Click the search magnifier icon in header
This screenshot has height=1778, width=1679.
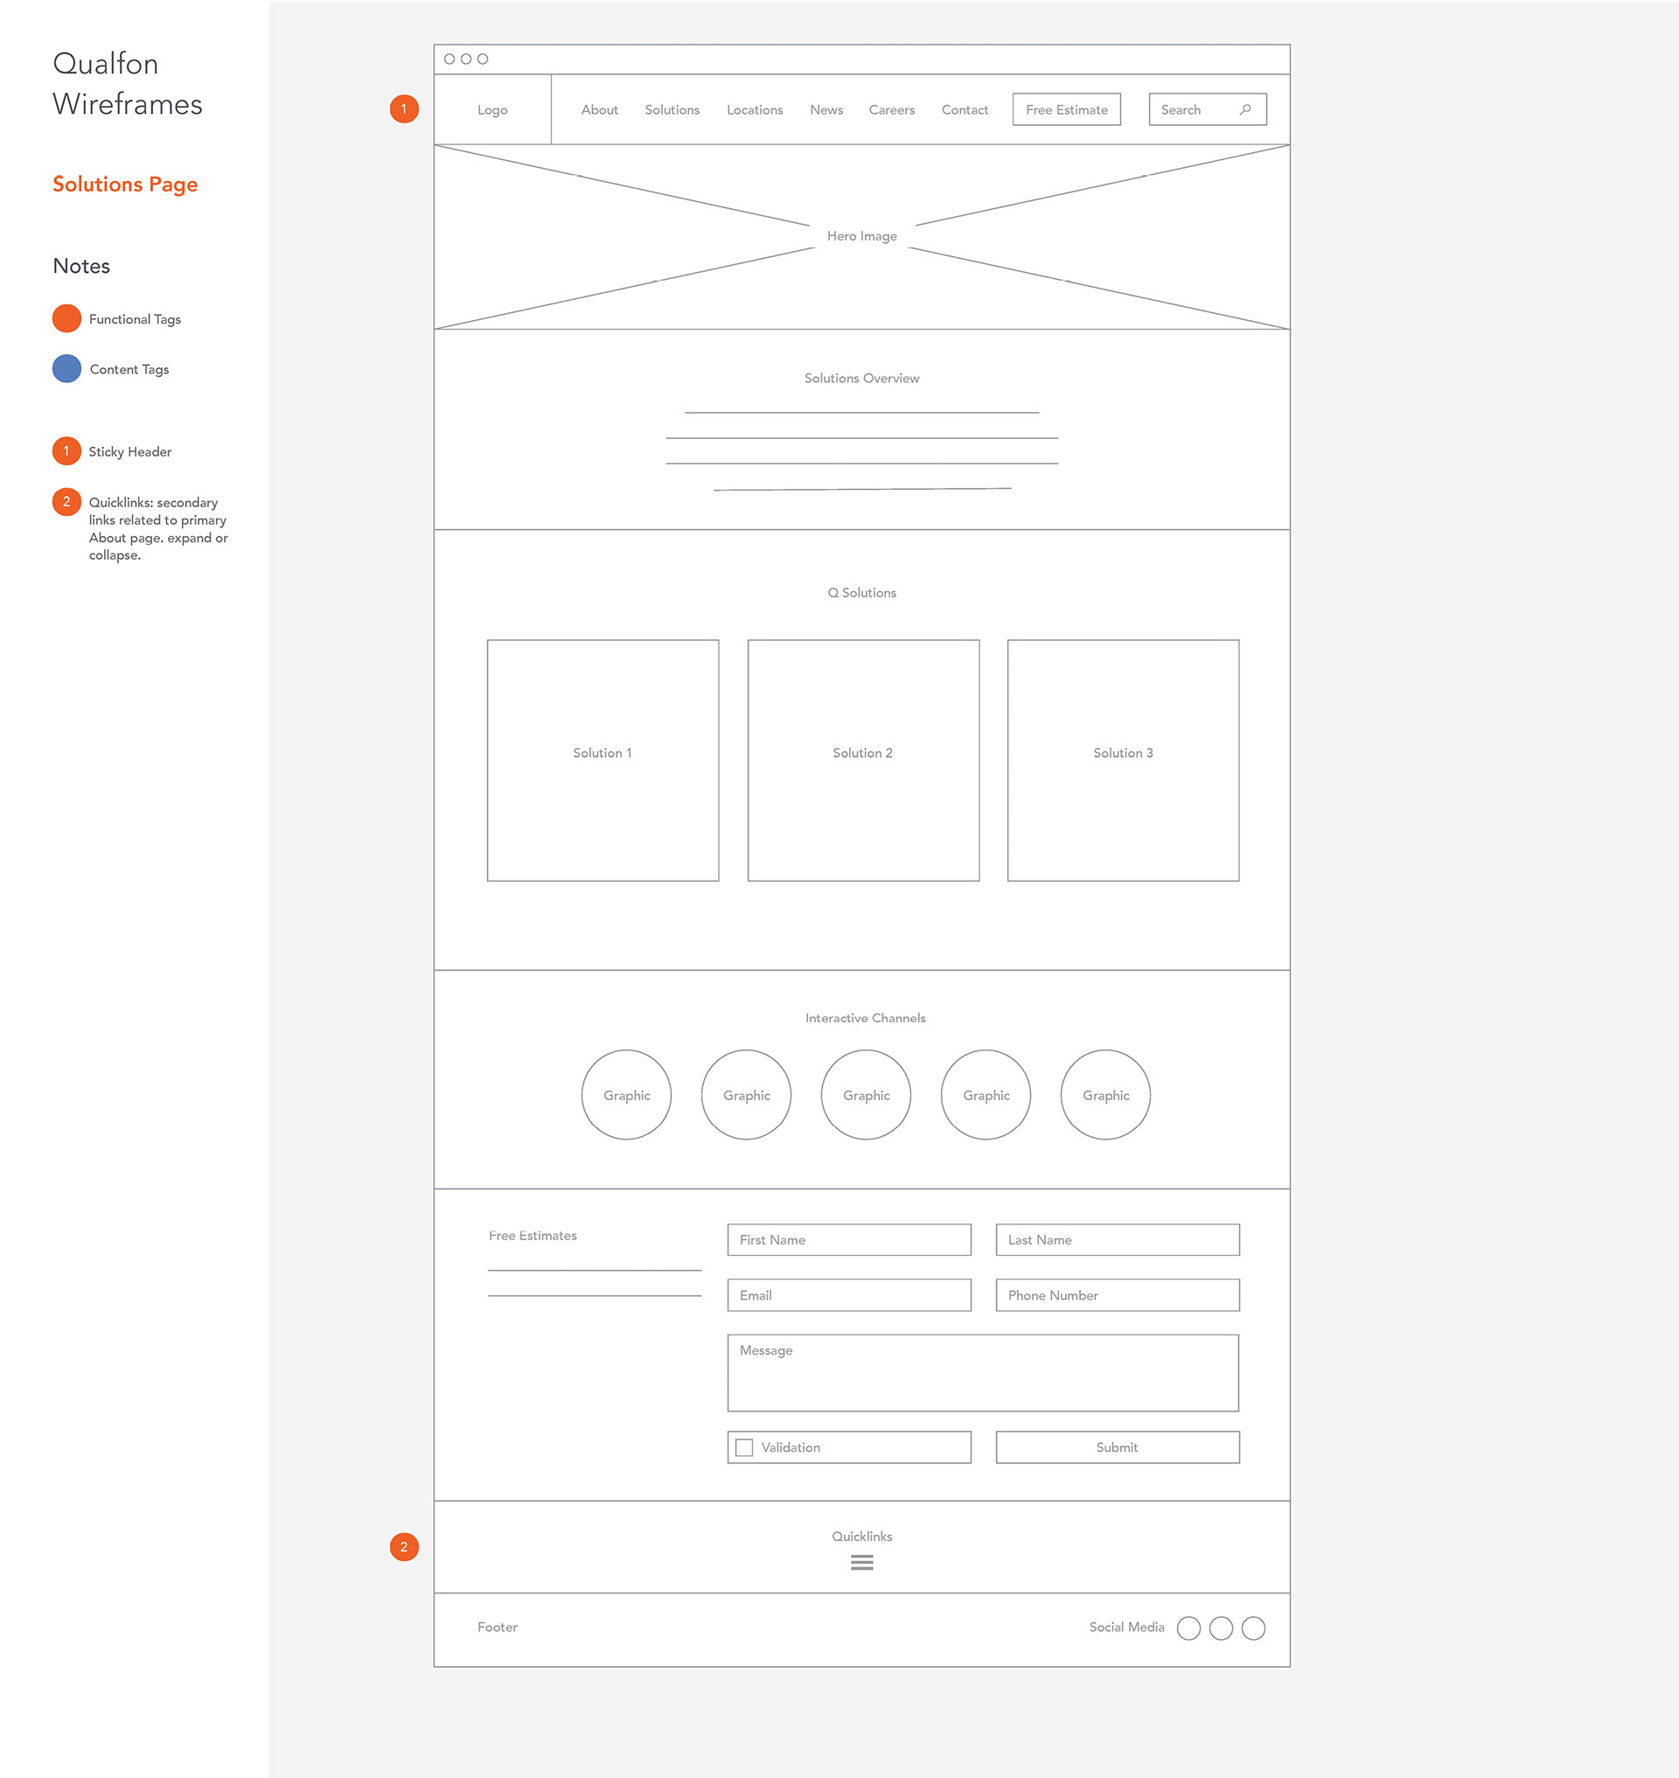point(1245,109)
